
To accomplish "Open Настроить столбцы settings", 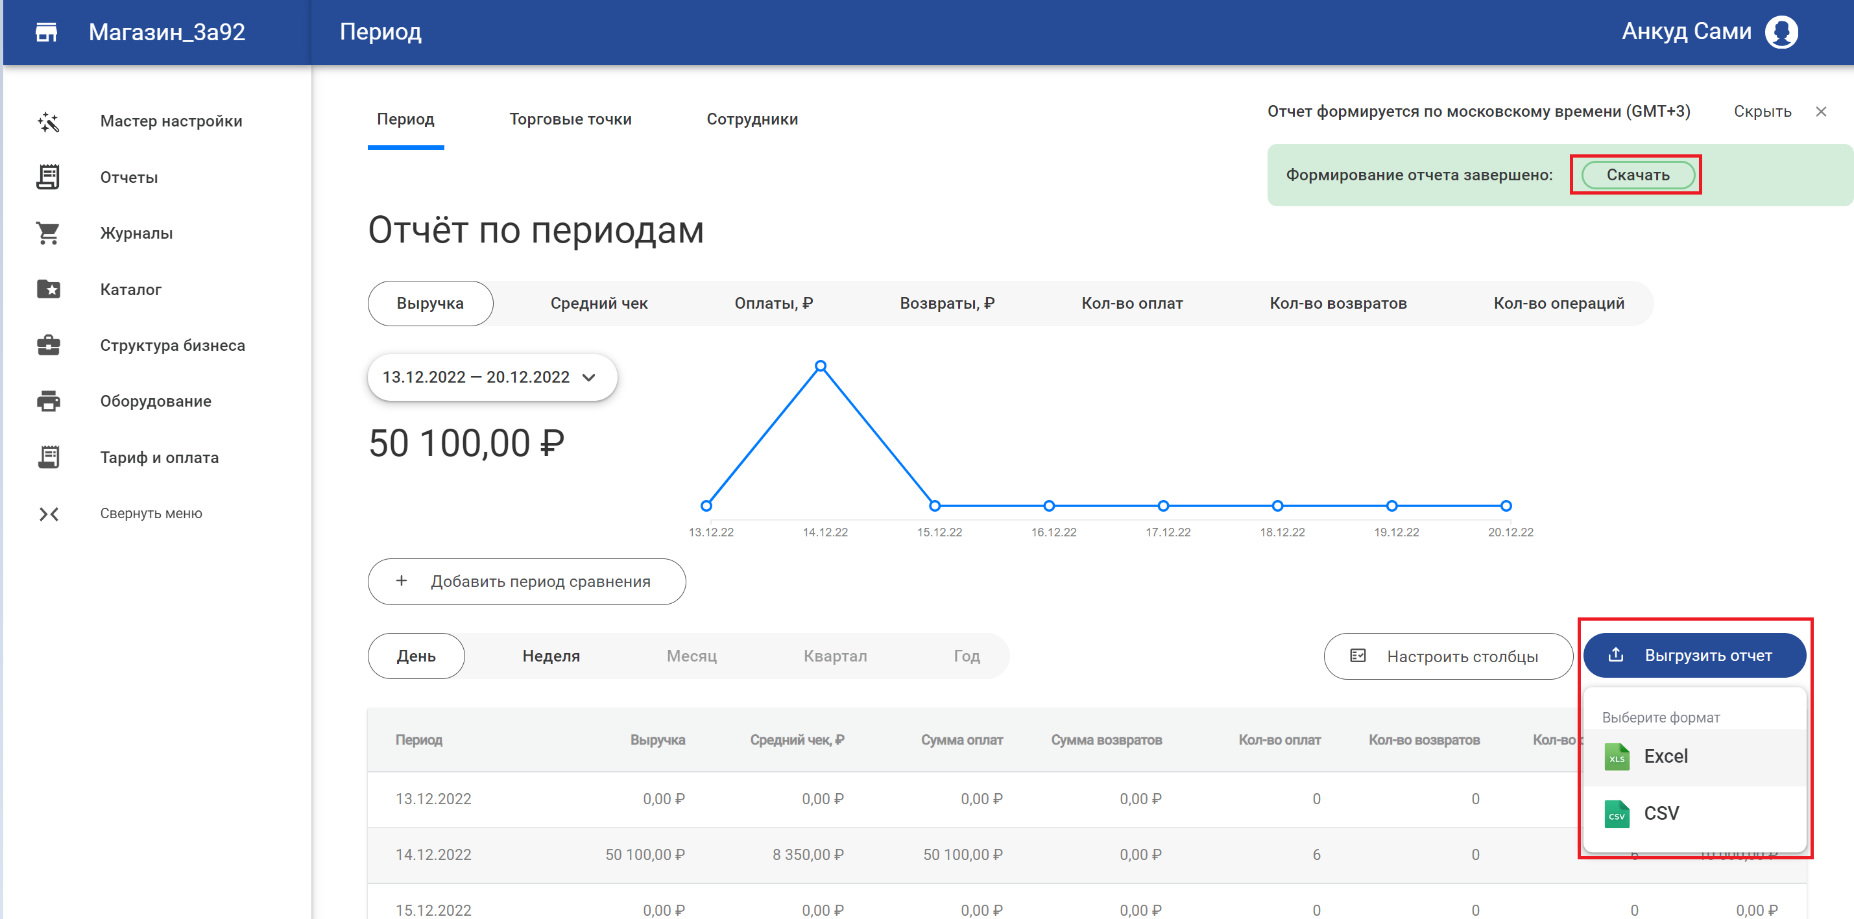I will tap(1448, 656).
